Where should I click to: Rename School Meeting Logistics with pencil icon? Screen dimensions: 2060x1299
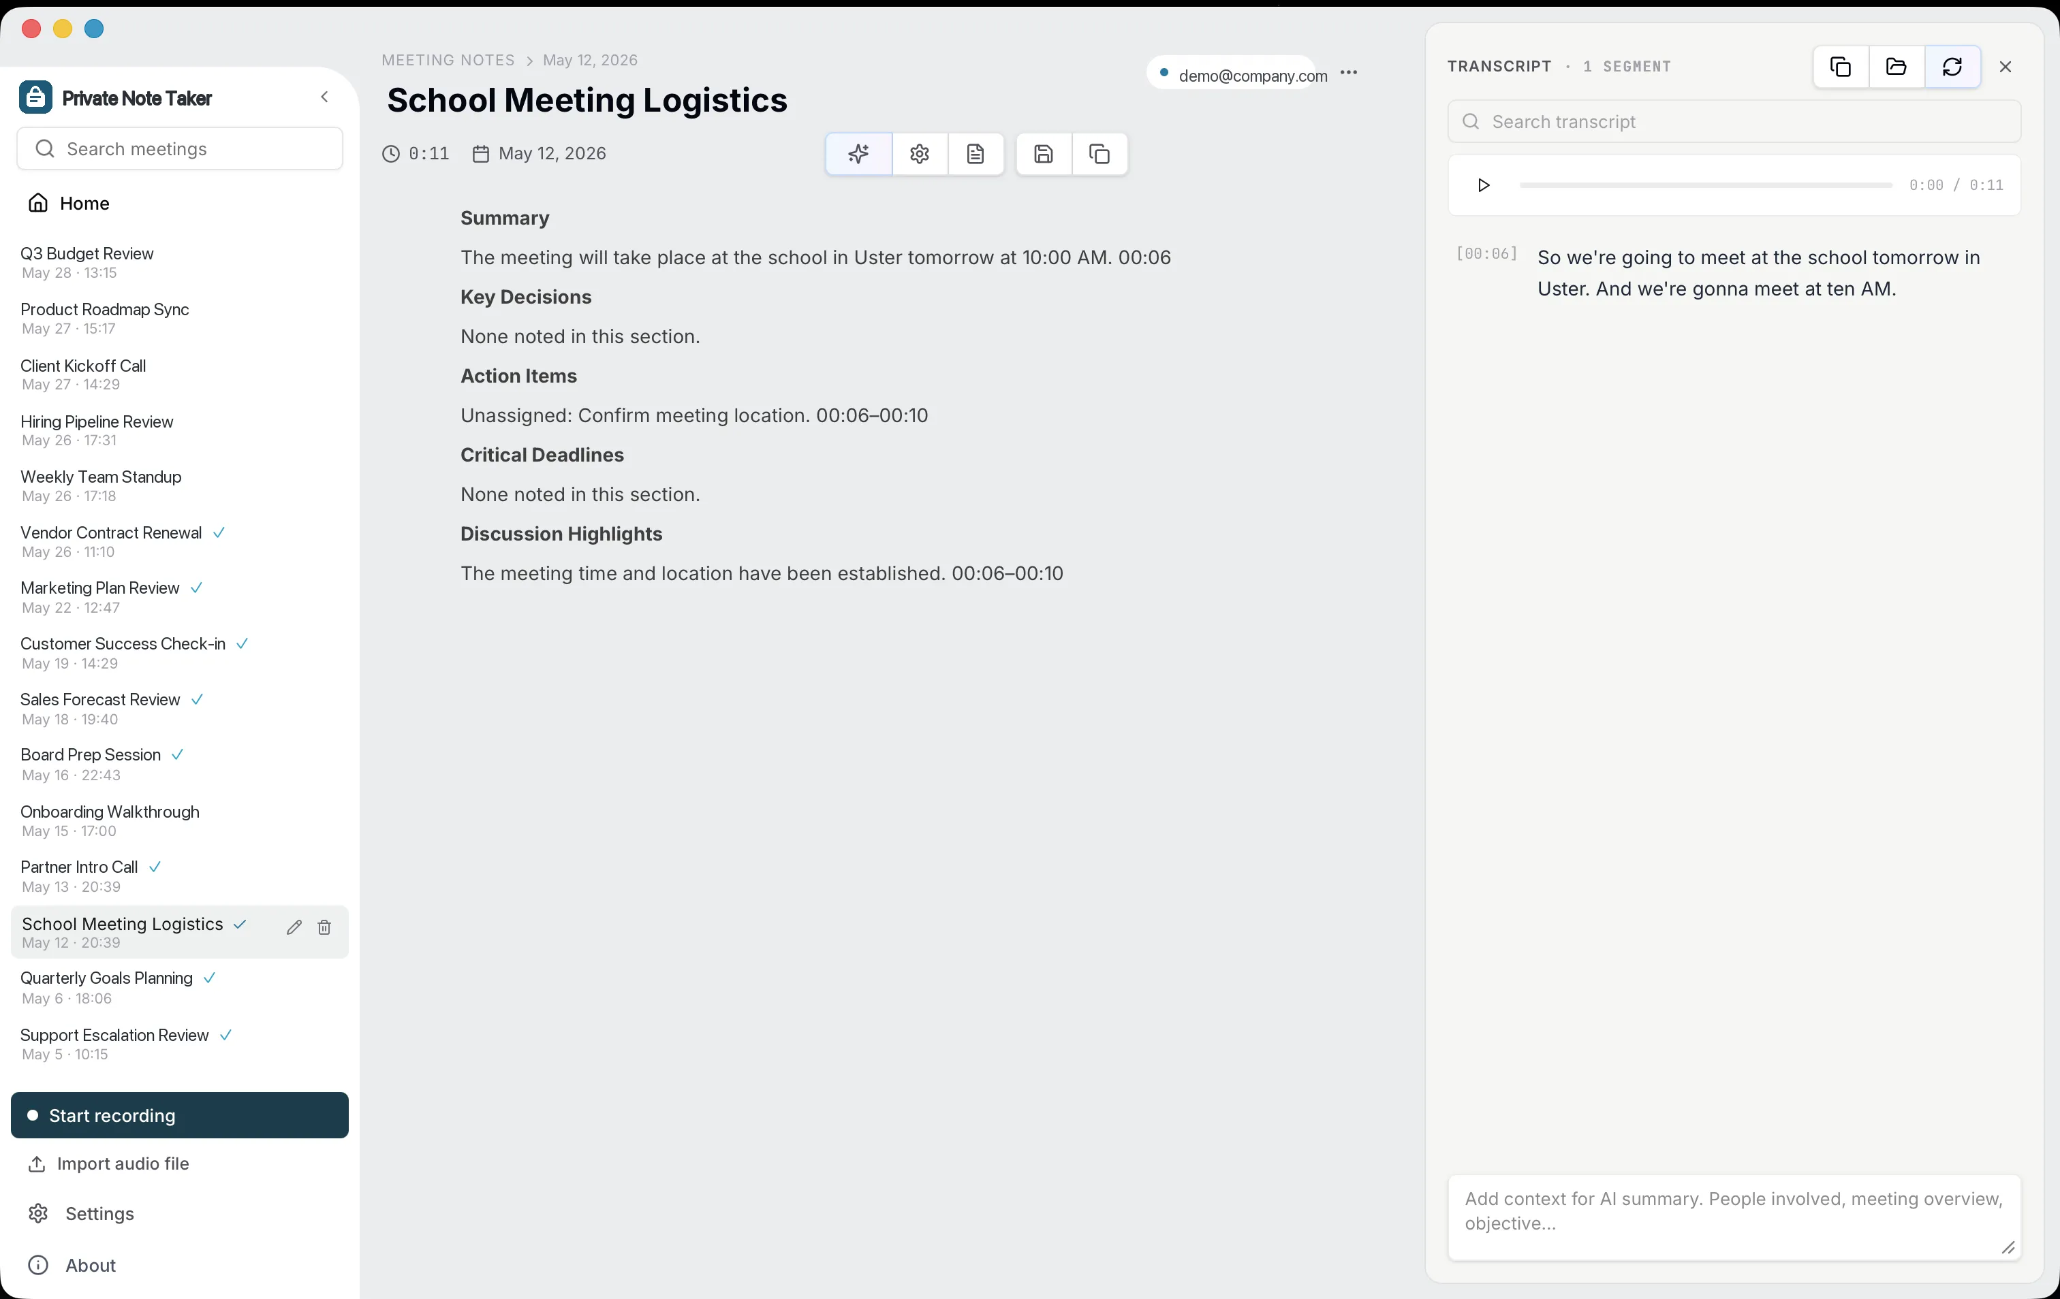click(294, 927)
